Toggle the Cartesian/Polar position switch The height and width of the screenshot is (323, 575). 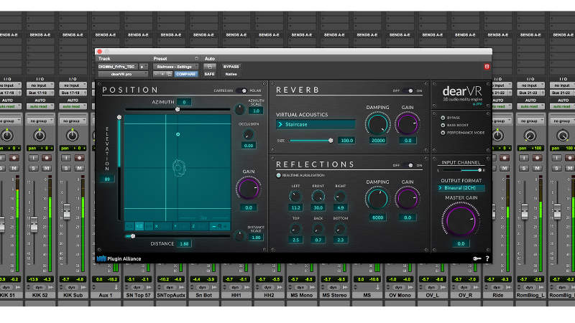click(x=241, y=91)
